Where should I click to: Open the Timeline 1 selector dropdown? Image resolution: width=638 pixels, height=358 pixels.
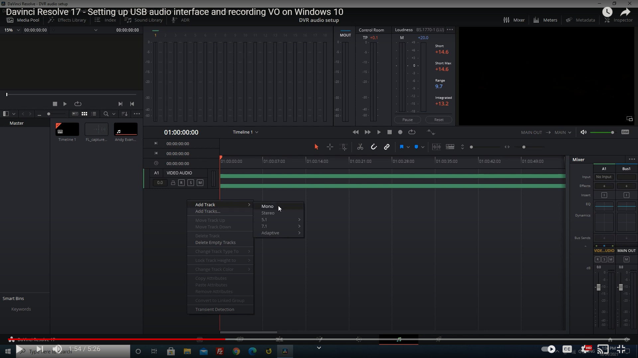point(246,132)
